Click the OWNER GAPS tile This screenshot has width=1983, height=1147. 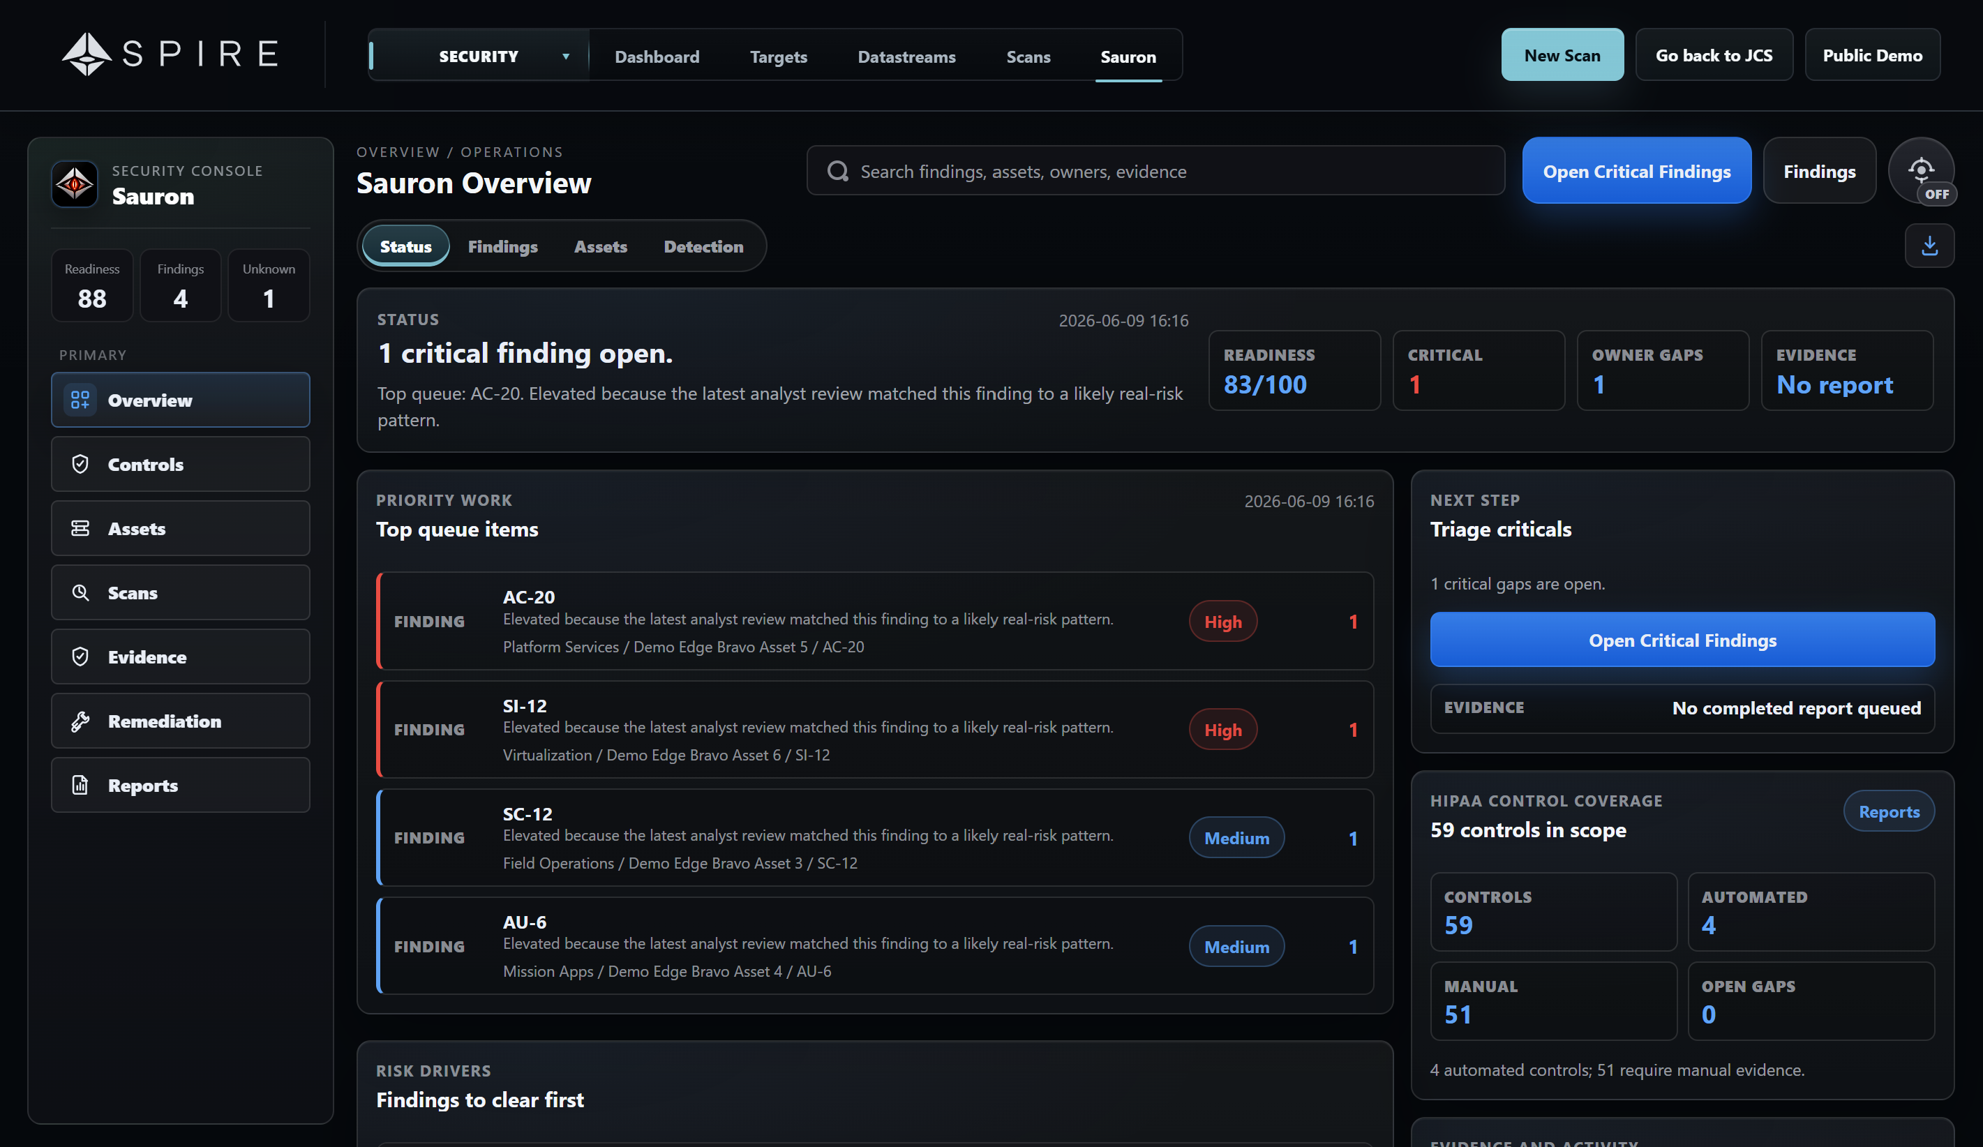pyautogui.click(x=1662, y=370)
